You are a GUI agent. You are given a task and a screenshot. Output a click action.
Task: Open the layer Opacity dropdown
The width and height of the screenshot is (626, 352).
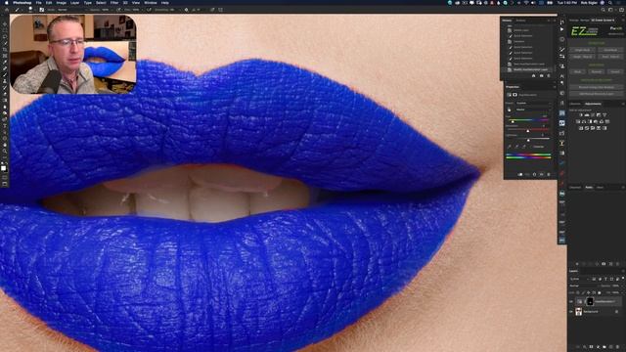tap(622, 286)
